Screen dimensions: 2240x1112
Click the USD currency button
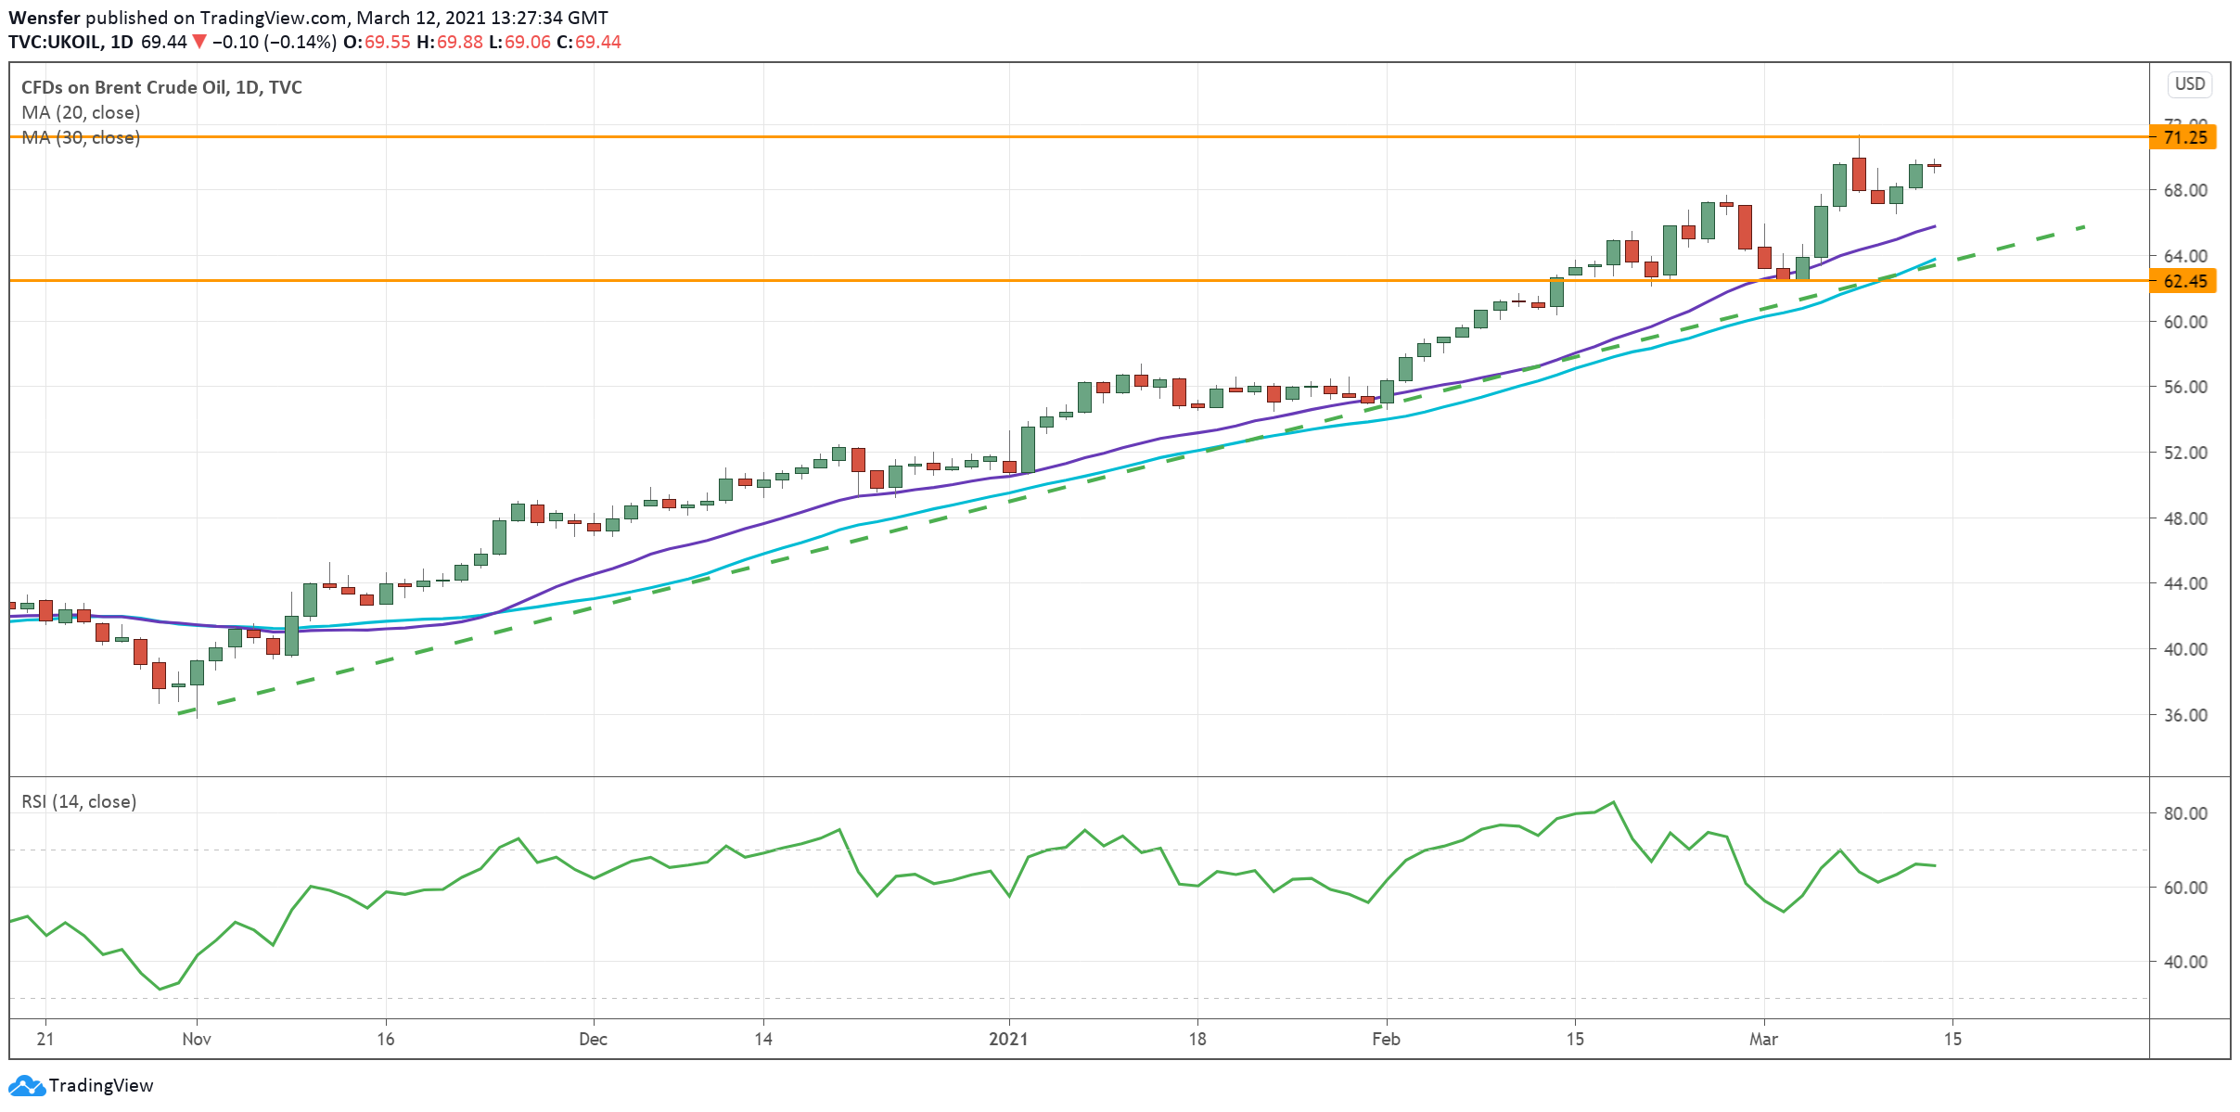pyautogui.click(x=2190, y=84)
